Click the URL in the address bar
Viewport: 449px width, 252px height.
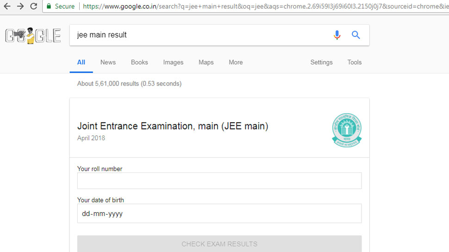[x=266, y=6]
